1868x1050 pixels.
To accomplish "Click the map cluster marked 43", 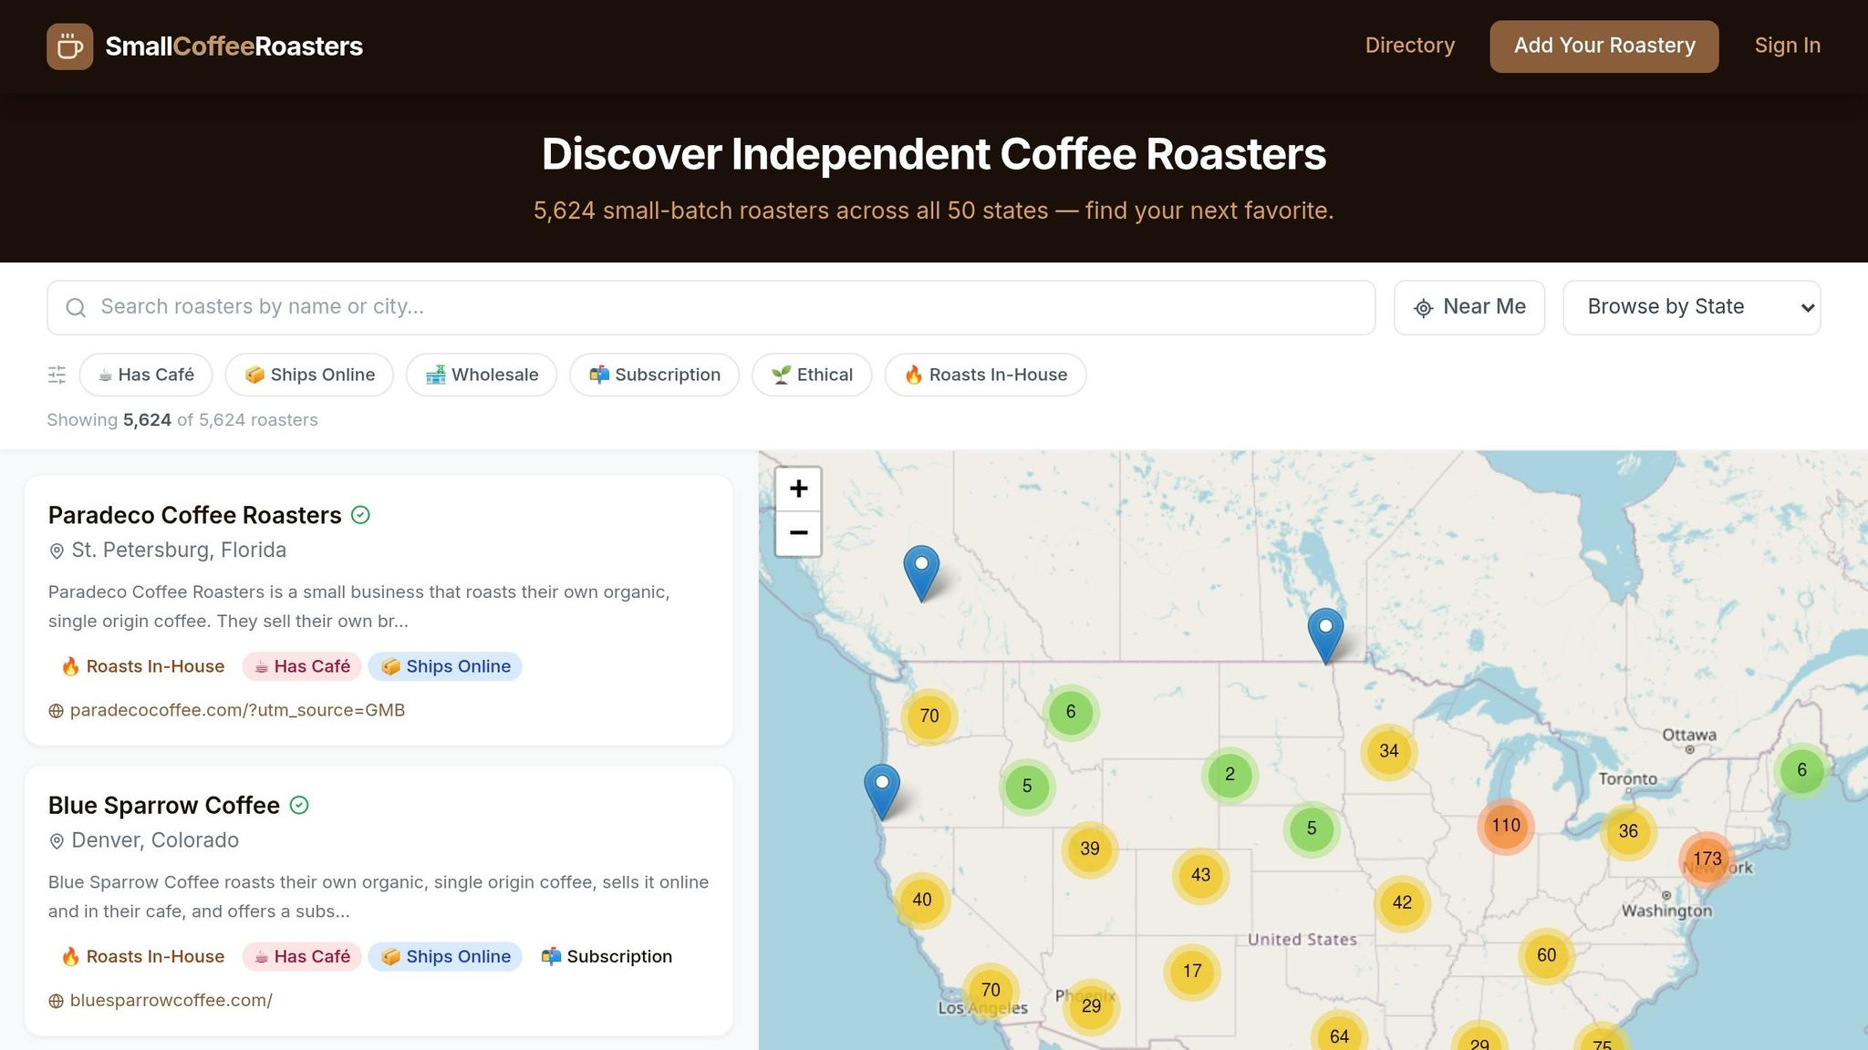I will (1200, 875).
